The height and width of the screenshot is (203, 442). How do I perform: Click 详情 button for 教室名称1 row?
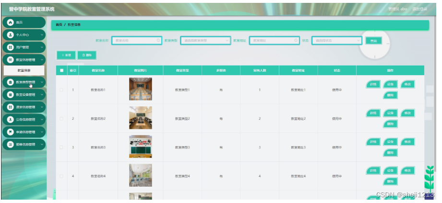373,84
